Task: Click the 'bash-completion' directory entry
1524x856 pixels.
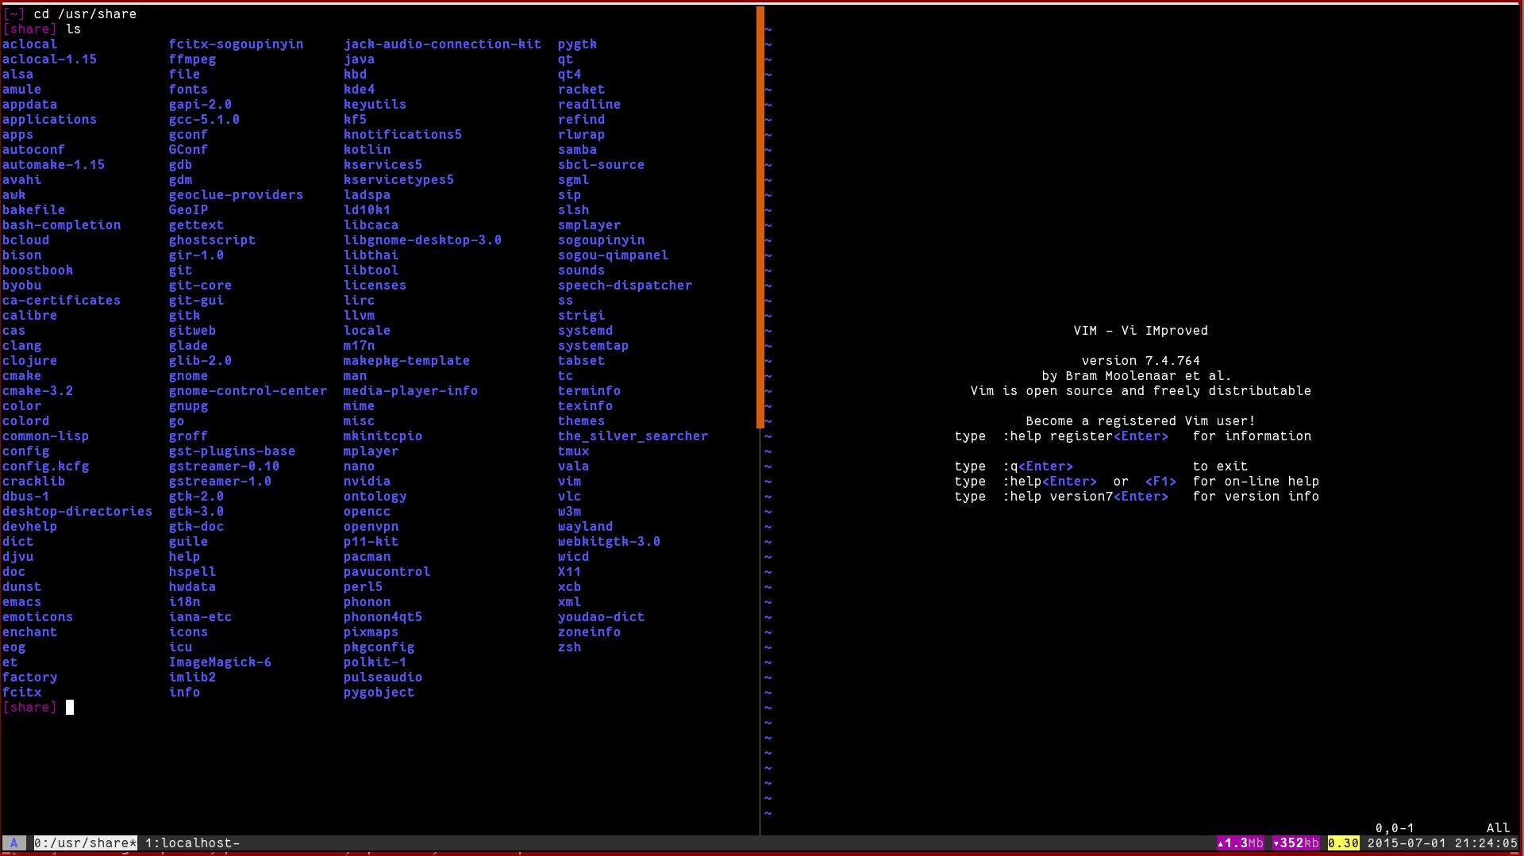Action: pyautogui.click(x=61, y=225)
